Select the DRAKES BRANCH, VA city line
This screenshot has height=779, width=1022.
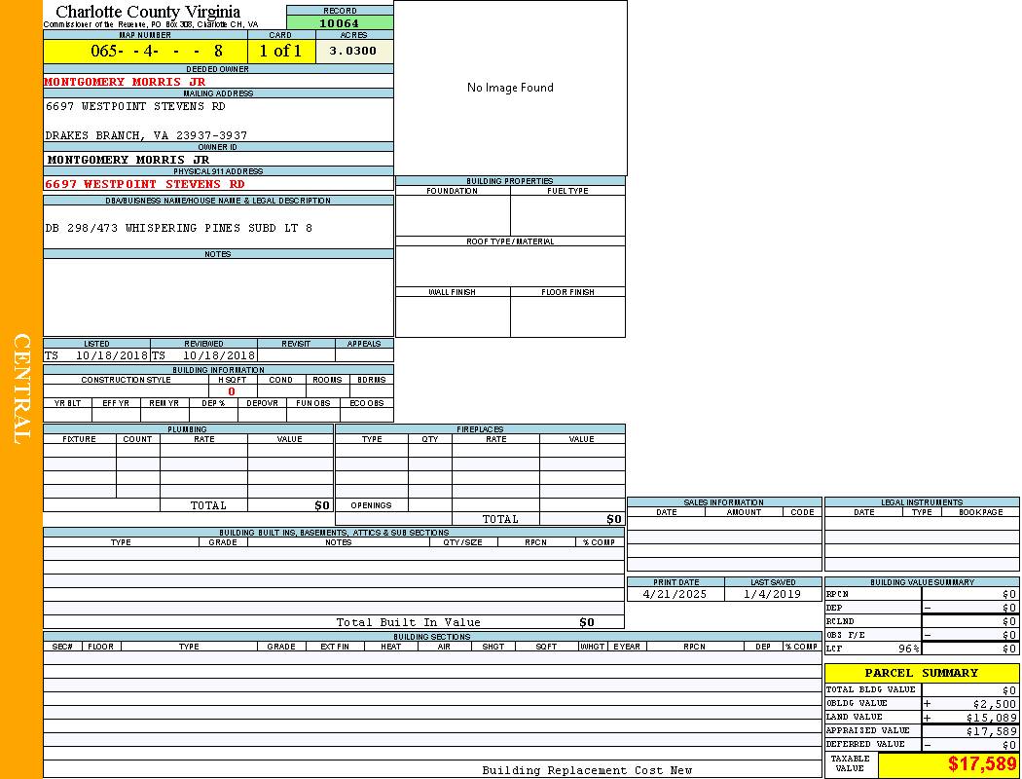[x=146, y=135]
